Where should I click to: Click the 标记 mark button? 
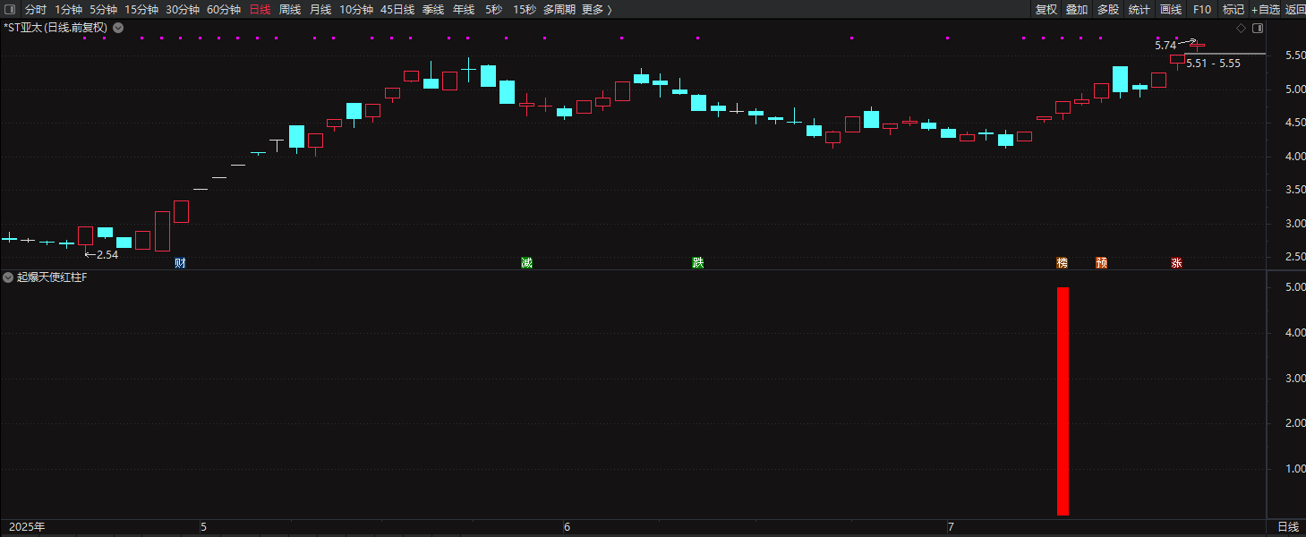tap(1233, 9)
